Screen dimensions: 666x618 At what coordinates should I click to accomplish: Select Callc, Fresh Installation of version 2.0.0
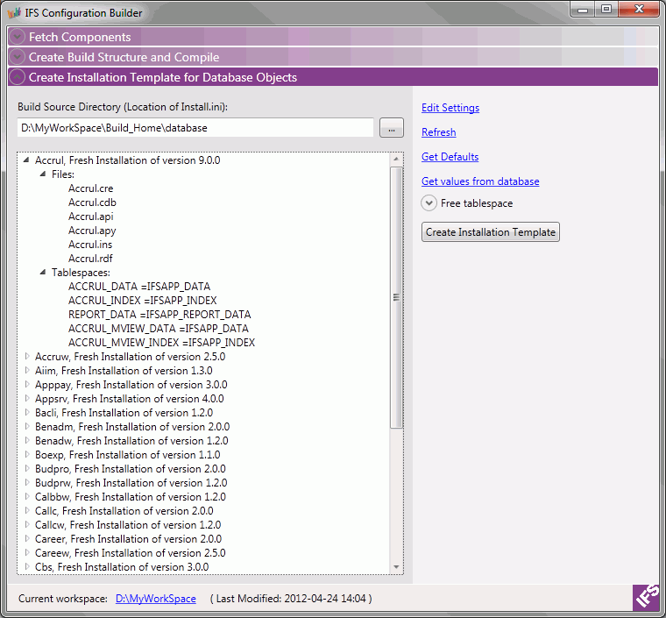[x=124, y=510]
